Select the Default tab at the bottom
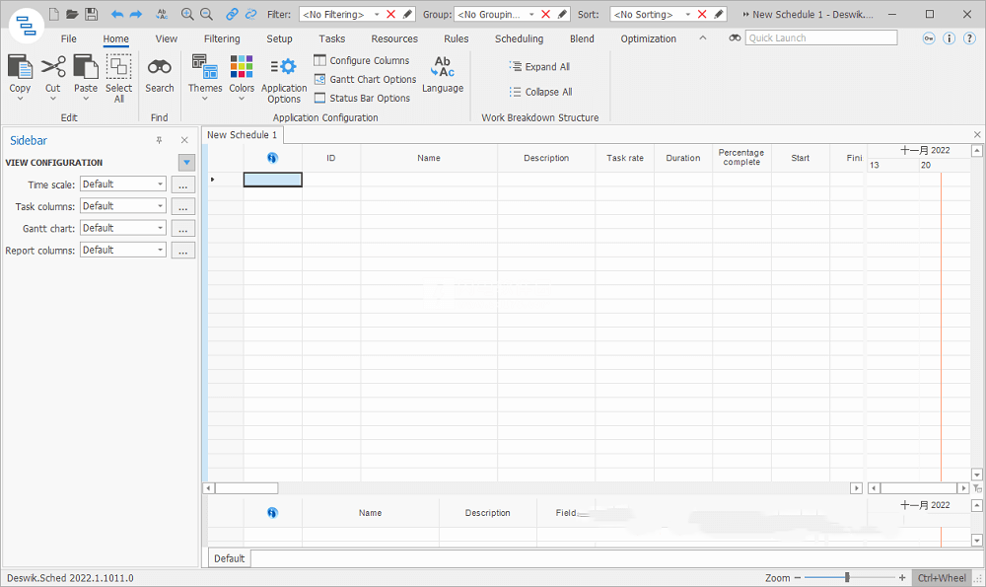This screenshot has width=986, height=587. pos(229,558)
